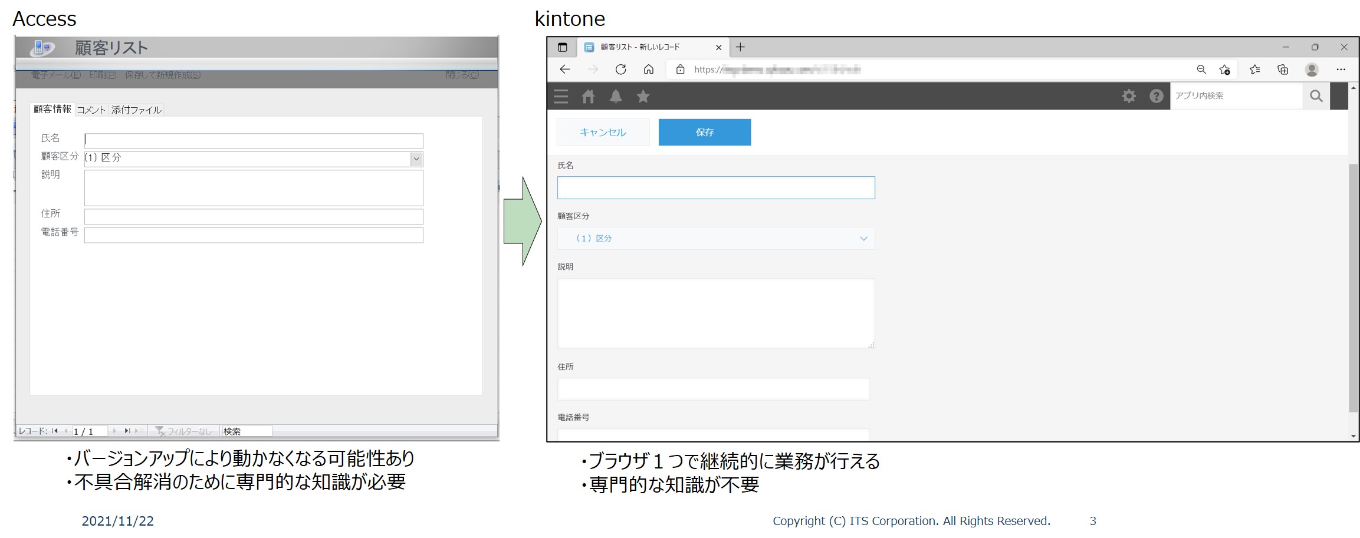The image size is (1360, 538).
Task: Click the Access 電話番号 text field
Action: click(x=254, y=235)
